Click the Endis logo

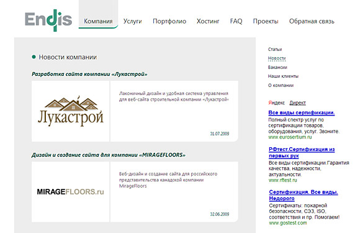click(x=48, y=20)
